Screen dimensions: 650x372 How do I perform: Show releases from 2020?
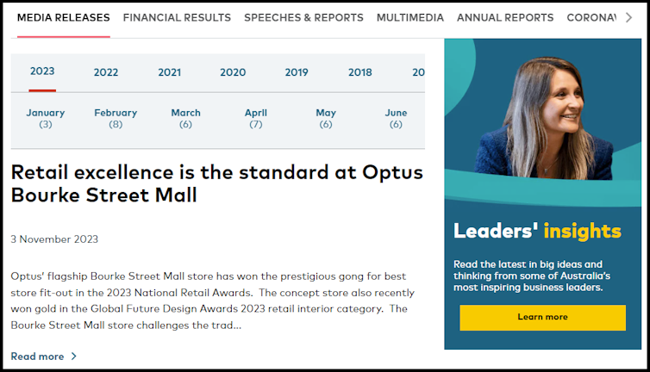[233, 72]
